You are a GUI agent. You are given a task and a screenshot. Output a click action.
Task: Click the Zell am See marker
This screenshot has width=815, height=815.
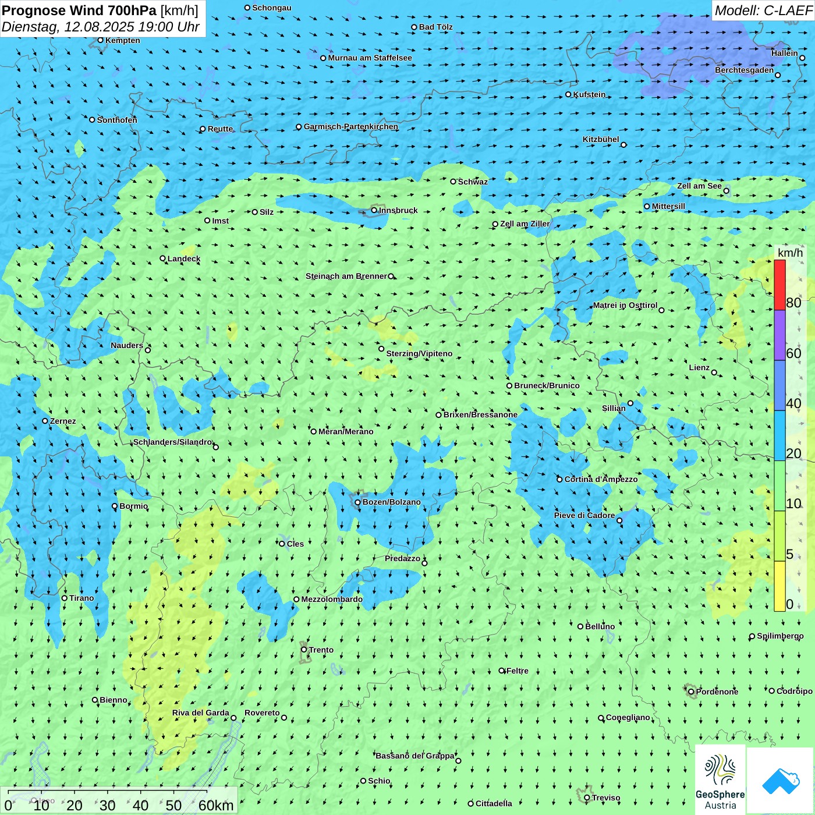[x=726, y=190]
